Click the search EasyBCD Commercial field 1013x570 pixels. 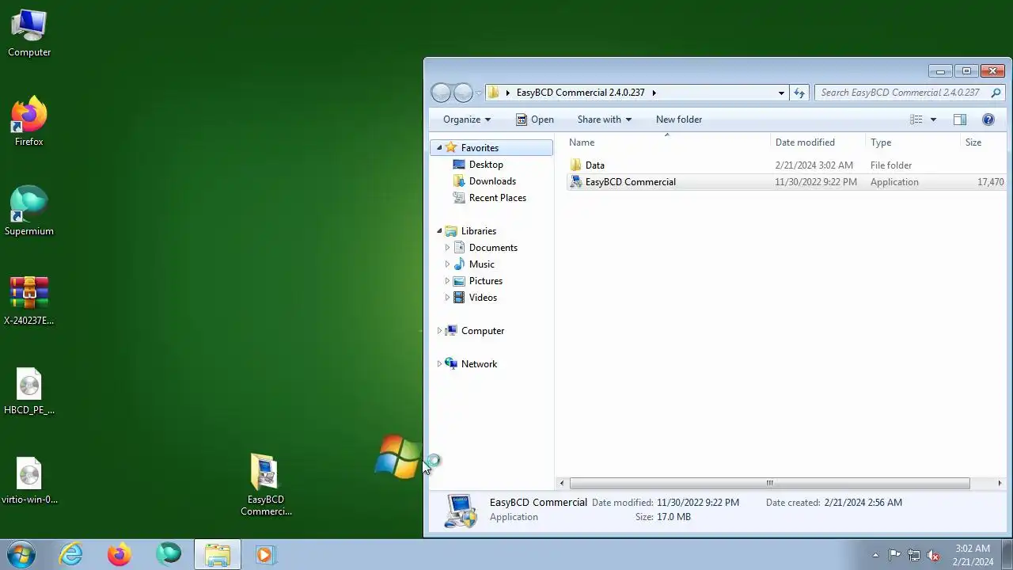910,93
